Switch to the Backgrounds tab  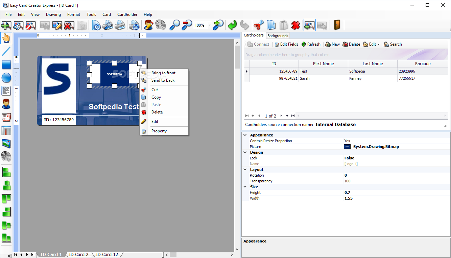click(x=278, y=36)
